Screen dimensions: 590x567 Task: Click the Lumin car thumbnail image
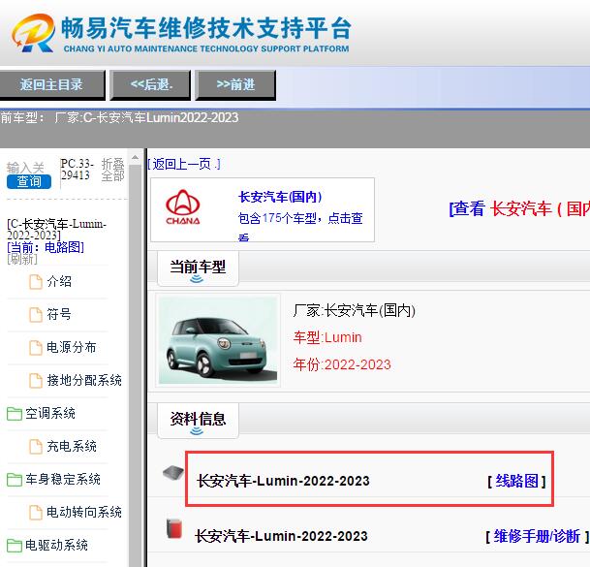218,340
